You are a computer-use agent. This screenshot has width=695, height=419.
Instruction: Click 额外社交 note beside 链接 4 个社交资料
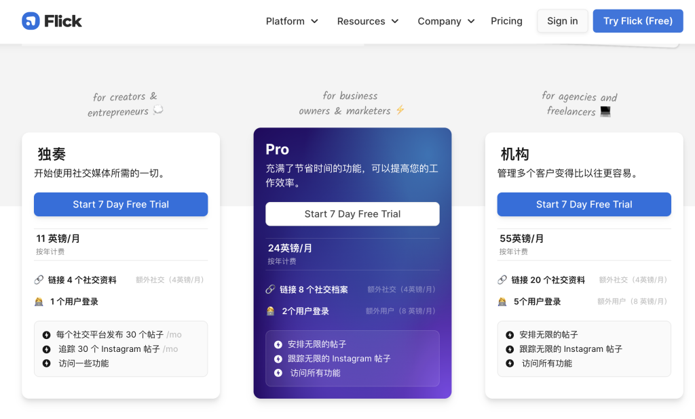pos(170,280)
